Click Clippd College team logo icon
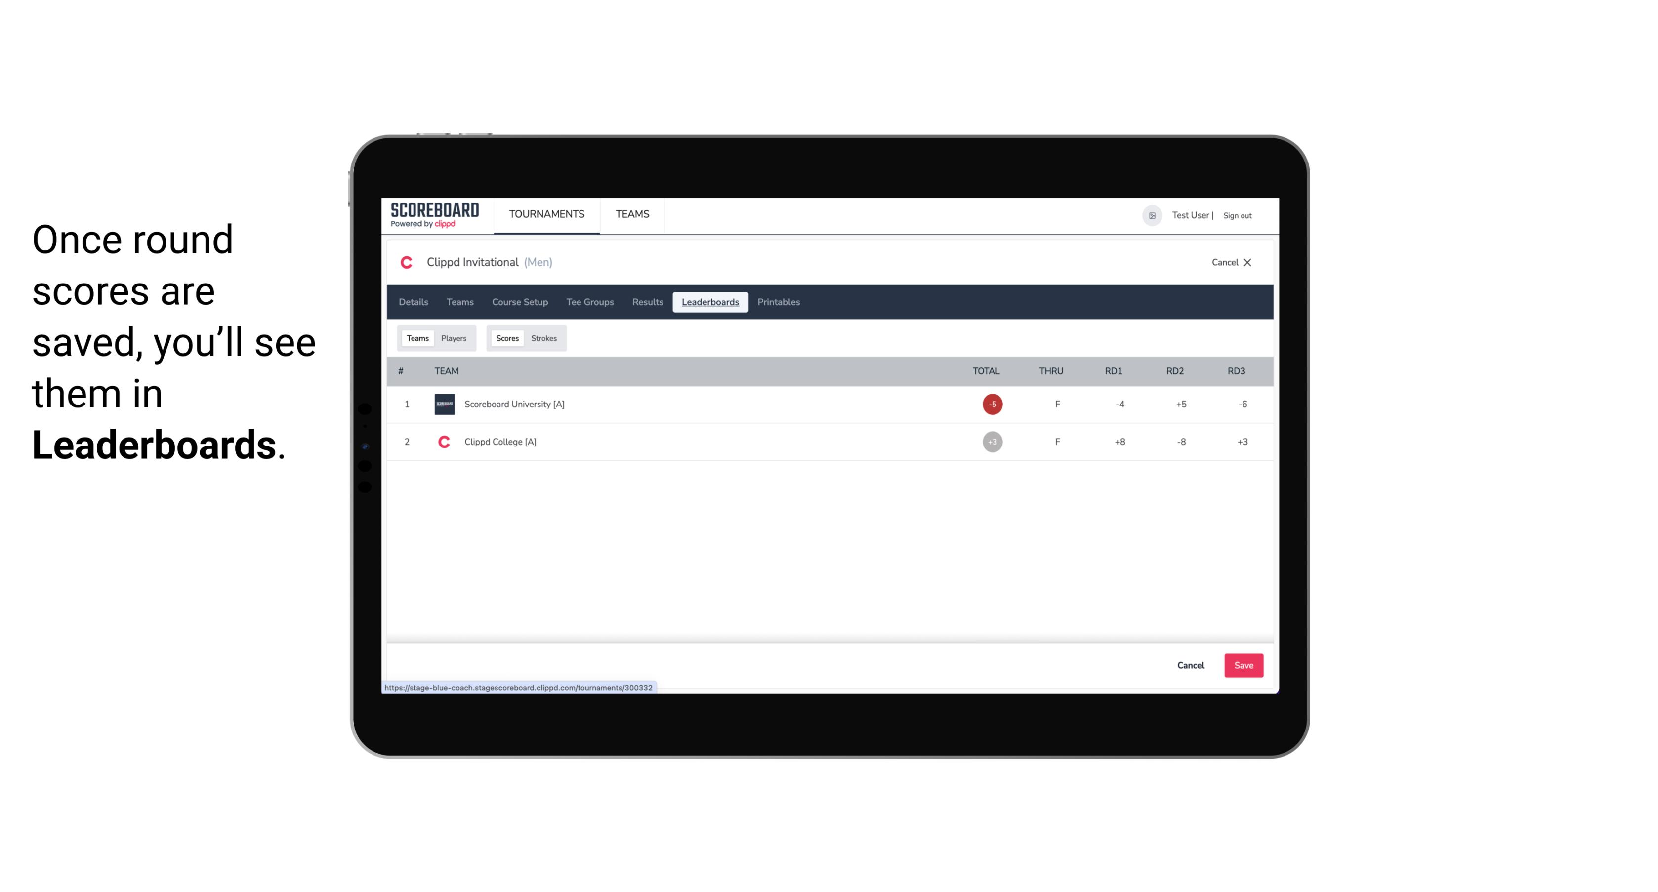Viewport: 1658px width, 892px height. [444, 442]
